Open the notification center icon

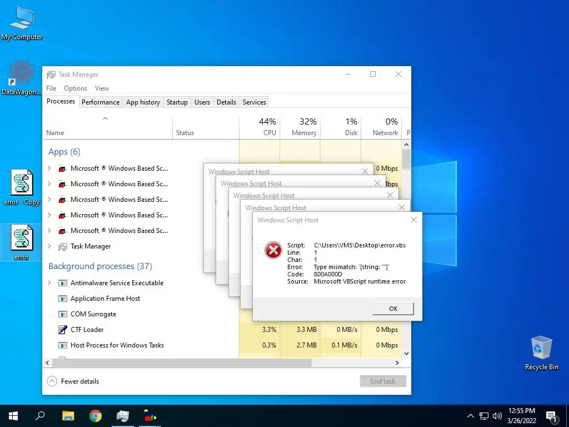coord(551,416)
